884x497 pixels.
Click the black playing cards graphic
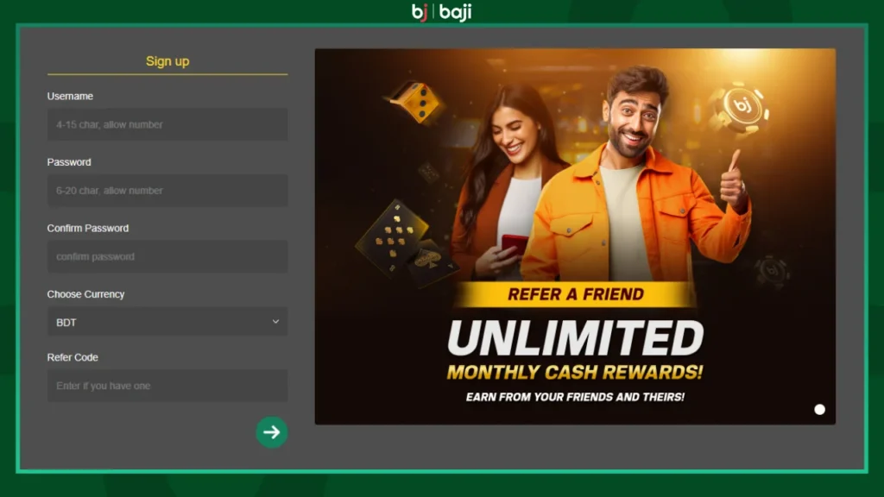coord(406,243)
